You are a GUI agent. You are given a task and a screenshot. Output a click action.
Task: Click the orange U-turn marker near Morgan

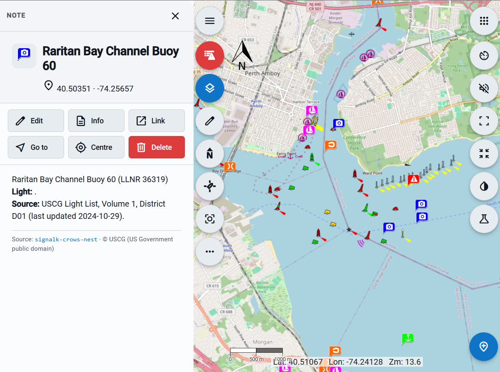click(335, 351)
